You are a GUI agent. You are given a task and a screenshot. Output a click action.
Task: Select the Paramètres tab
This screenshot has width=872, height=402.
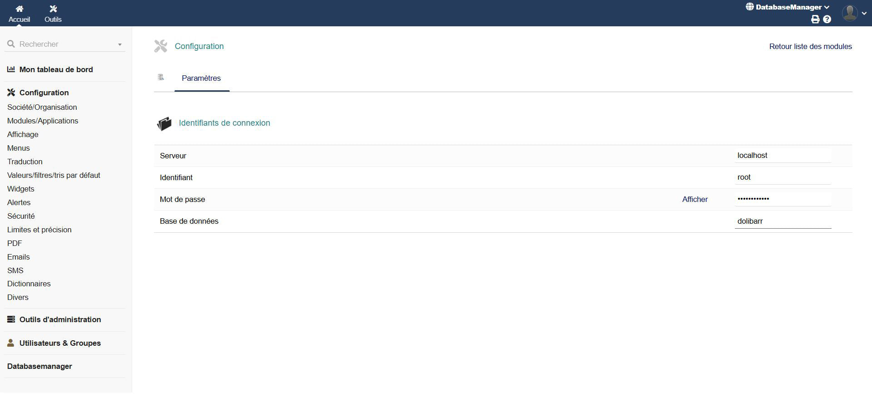click(201, 78)
